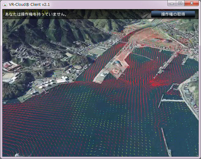
Task: Select the breakwater at the lower right
Action: point(165,141)
